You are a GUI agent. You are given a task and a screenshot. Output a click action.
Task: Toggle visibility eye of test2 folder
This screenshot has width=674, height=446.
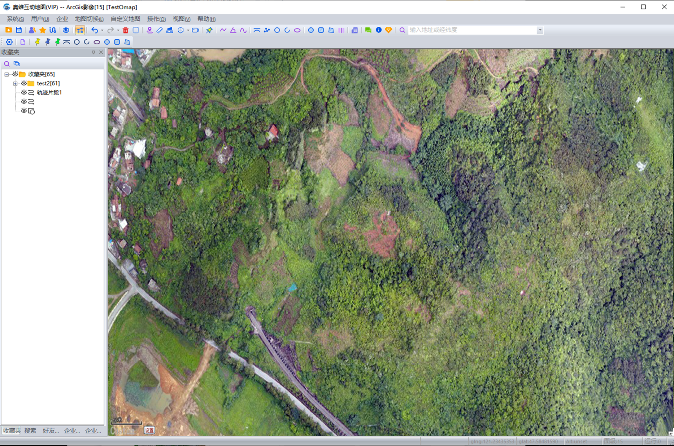tap(24, 83)
